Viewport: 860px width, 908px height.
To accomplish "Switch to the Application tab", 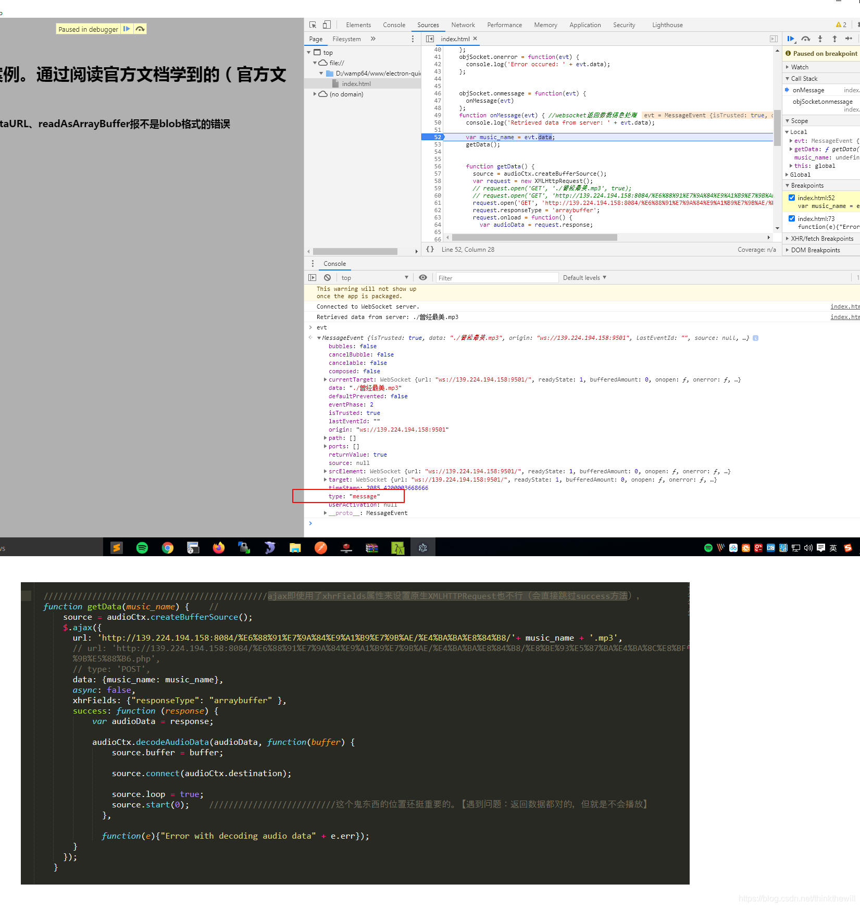I will [585, 24].
